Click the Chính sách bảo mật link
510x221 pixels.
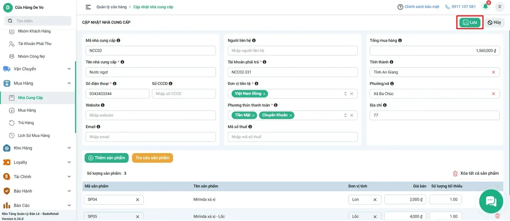pyautogui.click(x=419, y=7)
